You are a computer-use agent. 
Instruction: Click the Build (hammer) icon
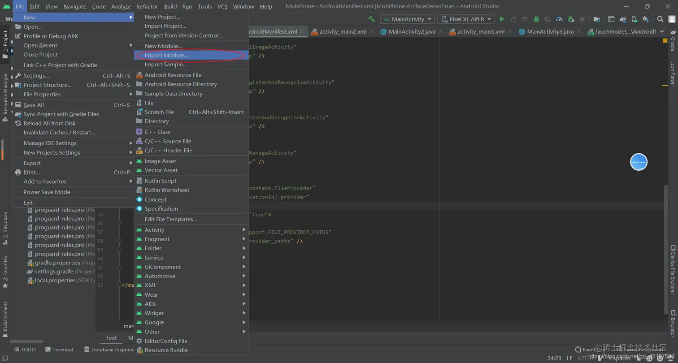(x=371, y=19)
